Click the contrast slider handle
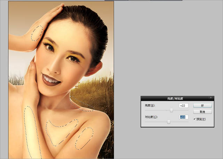 click(x=169, y=122)
